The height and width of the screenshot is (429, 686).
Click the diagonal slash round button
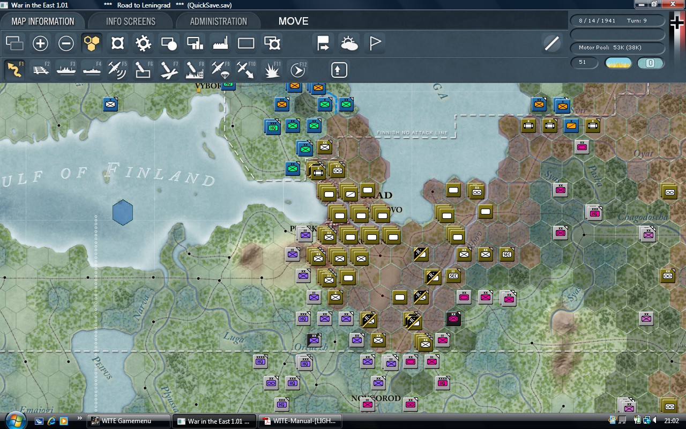[551, 43]
